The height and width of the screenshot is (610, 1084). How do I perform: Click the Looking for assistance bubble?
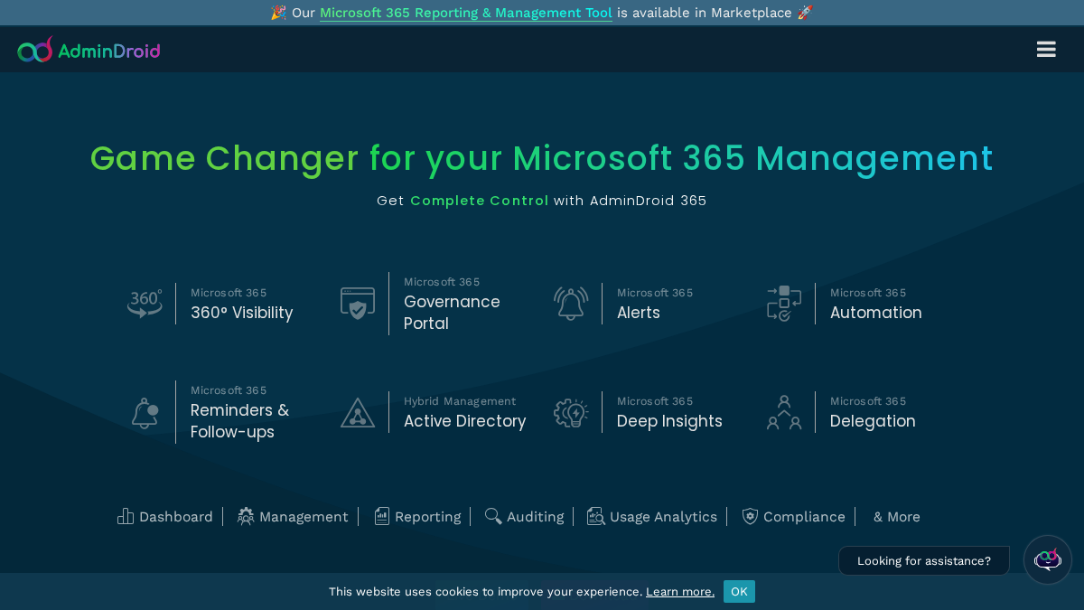(924, 561)
